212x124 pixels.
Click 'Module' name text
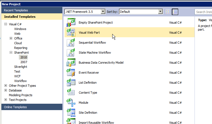(83, 103)
